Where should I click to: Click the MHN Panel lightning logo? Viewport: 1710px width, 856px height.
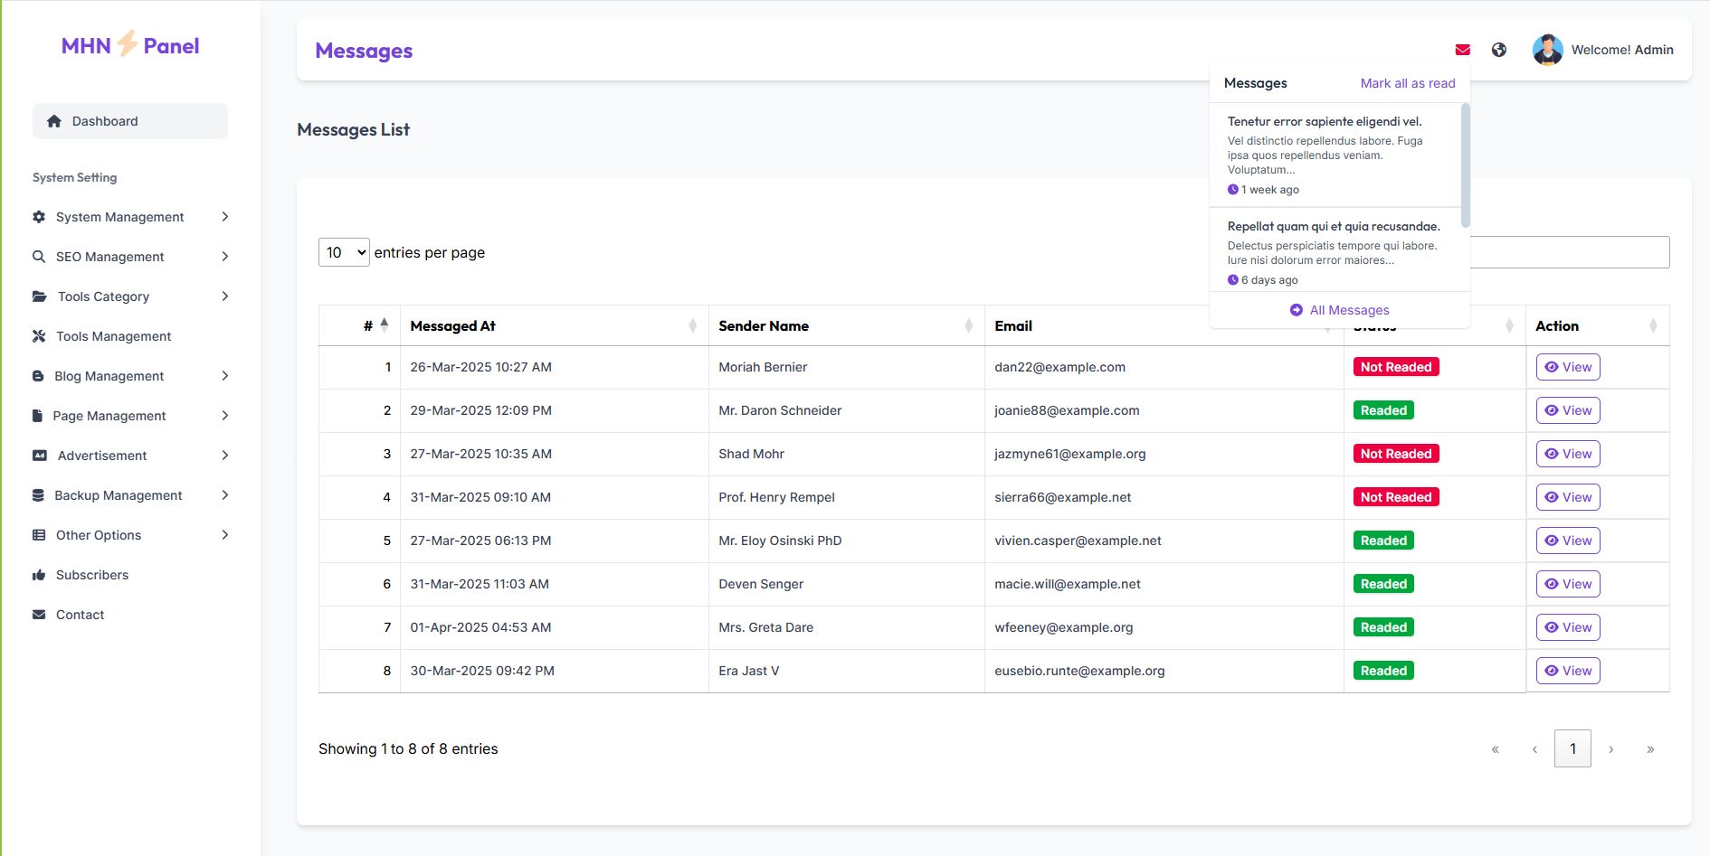(x=128, y=43)
